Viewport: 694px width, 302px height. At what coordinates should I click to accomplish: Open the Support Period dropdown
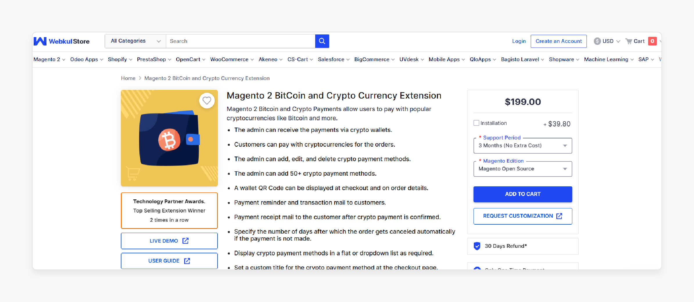[x=523, y=145]
